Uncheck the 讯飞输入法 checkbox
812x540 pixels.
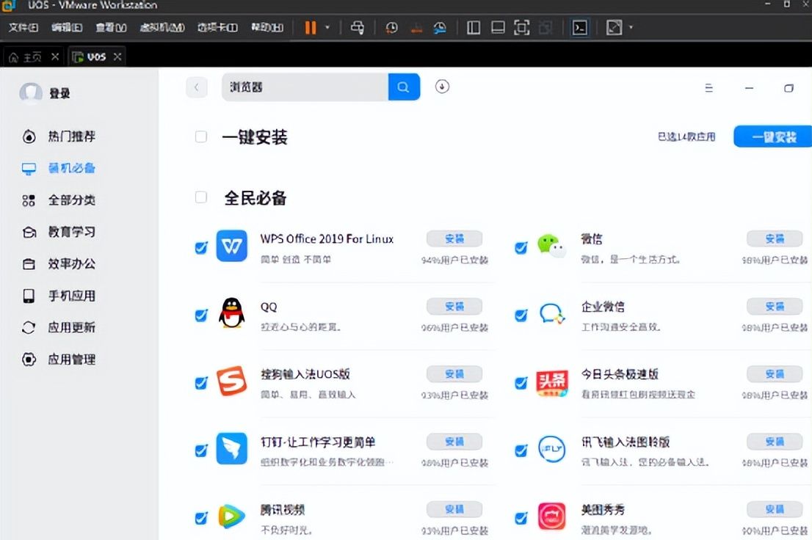pyautogui.click(x=521, y=450)
